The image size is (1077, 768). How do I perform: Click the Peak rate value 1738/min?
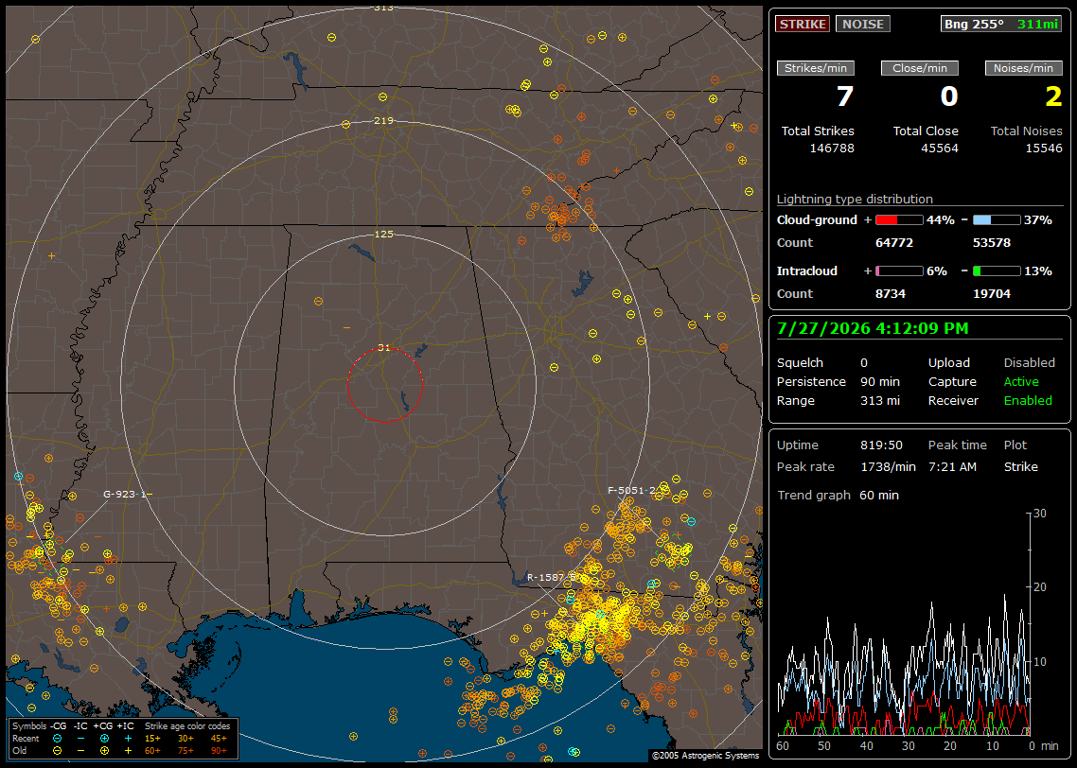[888, 466]
